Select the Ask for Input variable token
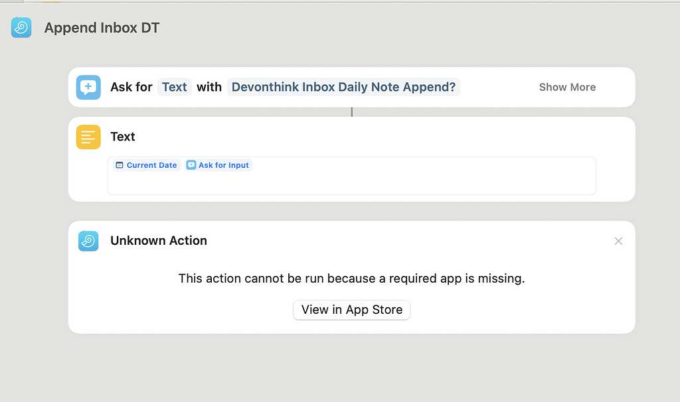This screenshot has width=680, height=402. point(218,165)
